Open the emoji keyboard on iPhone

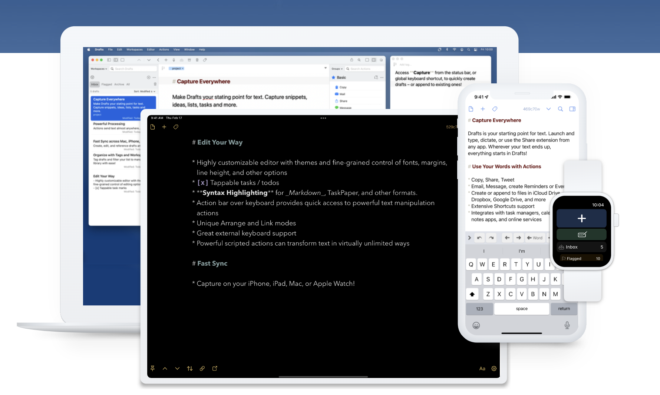476,325
